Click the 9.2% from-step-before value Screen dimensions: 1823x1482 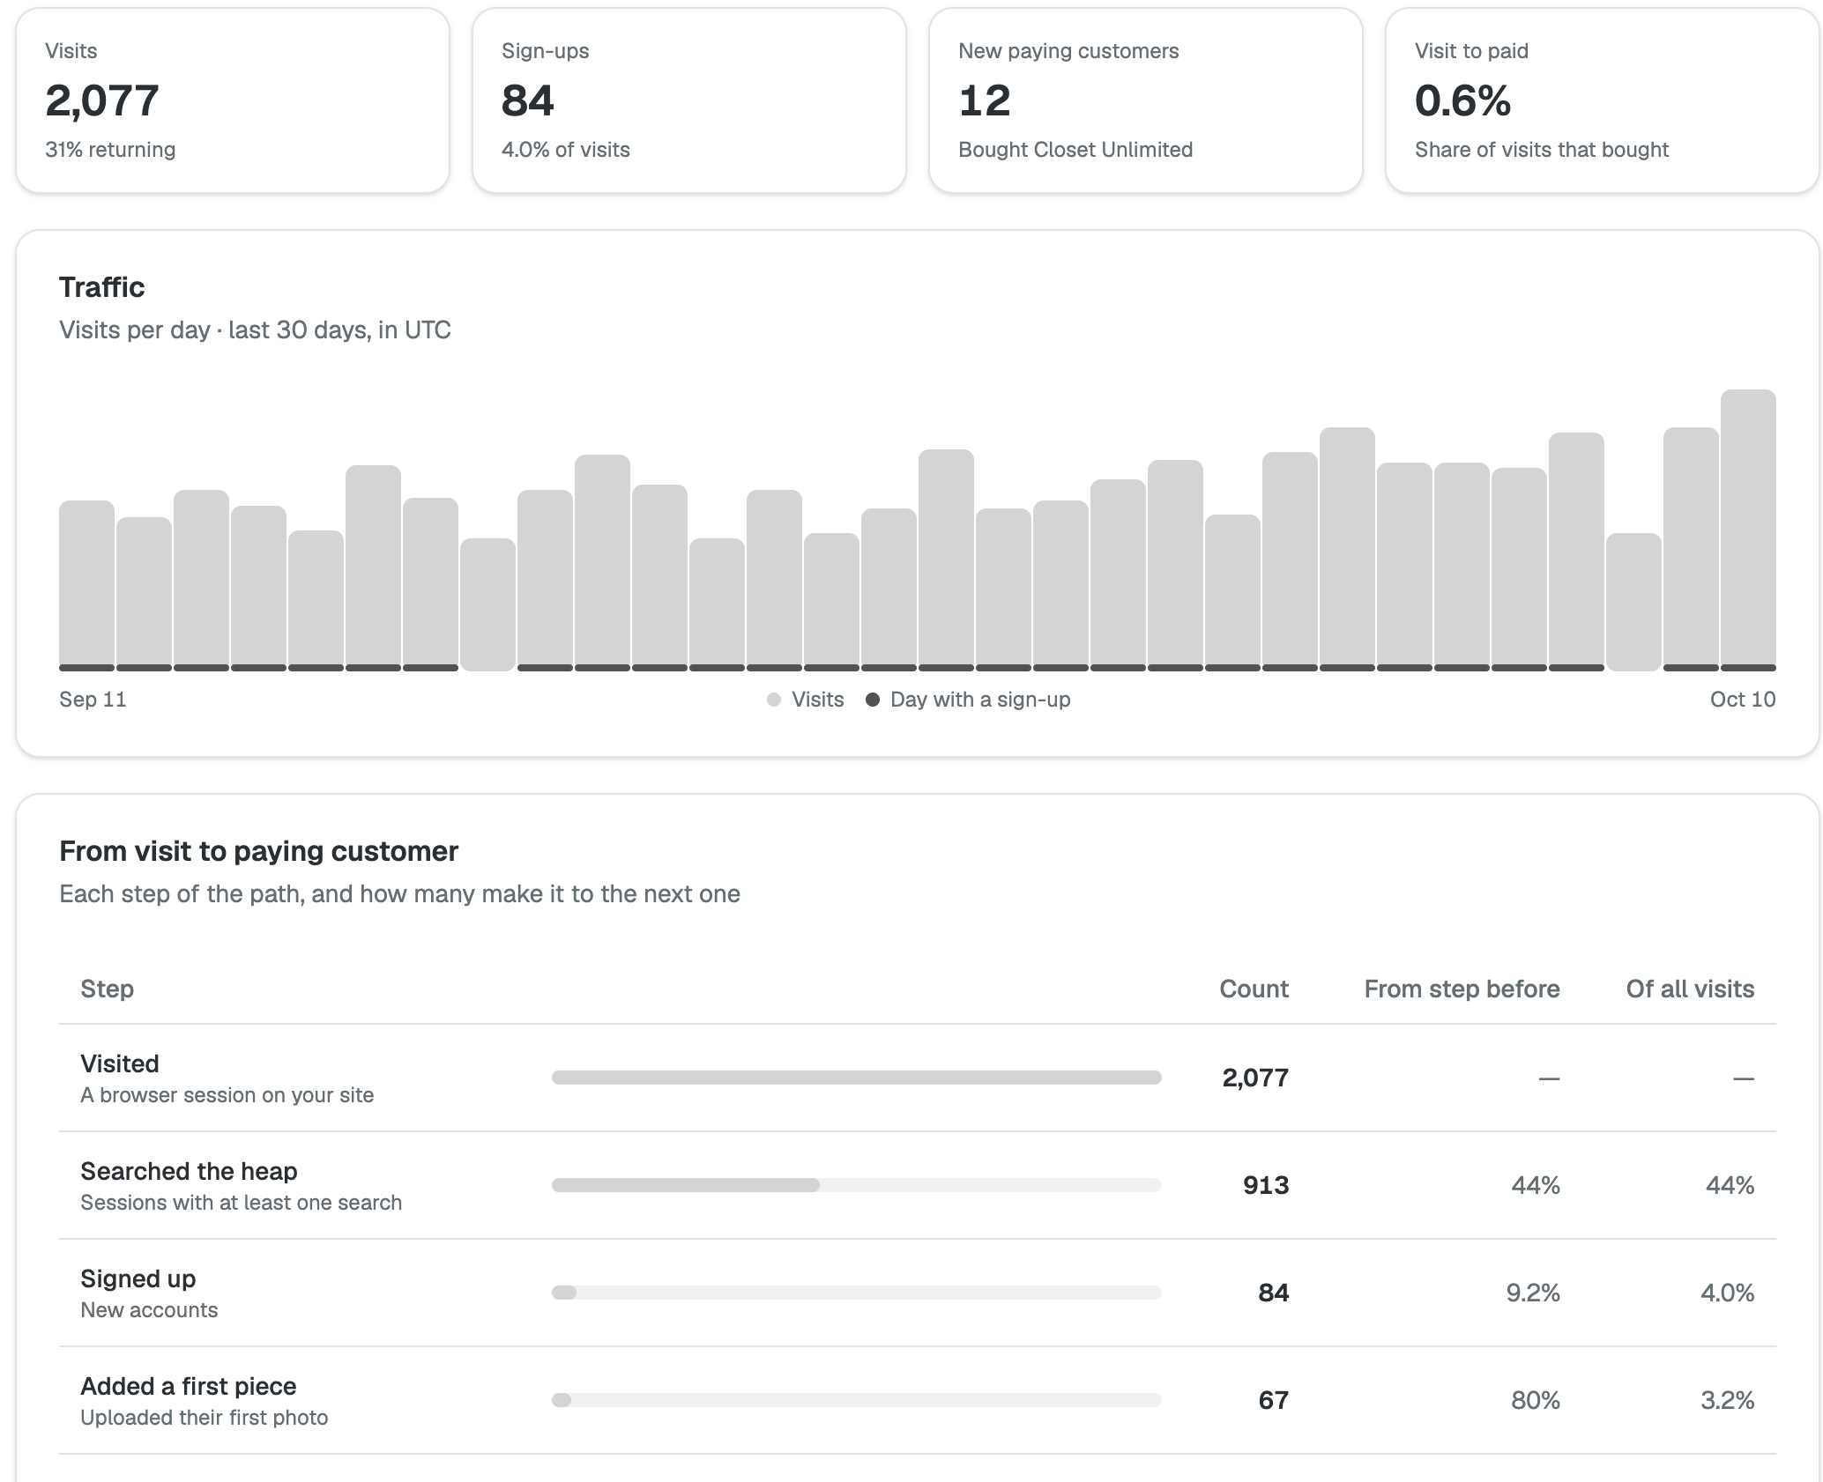[1533, 1293]
